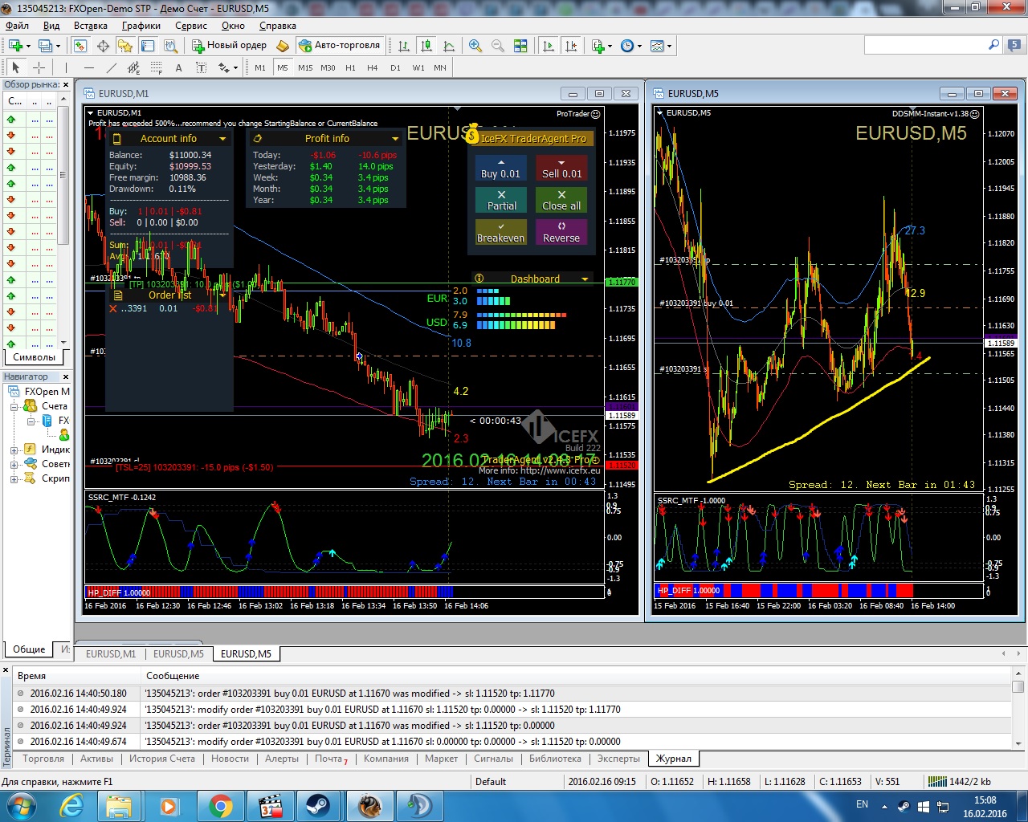Collapse the Profit info panel arrow
The width and height of the screenshot is (1028, 822).
(x=394, y=139)
